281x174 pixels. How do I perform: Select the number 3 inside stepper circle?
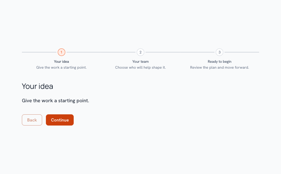(219, 52)
